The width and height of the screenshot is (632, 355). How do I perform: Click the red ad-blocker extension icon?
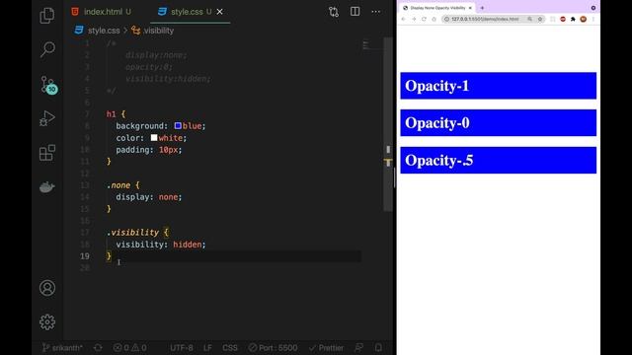pos(563,19)
